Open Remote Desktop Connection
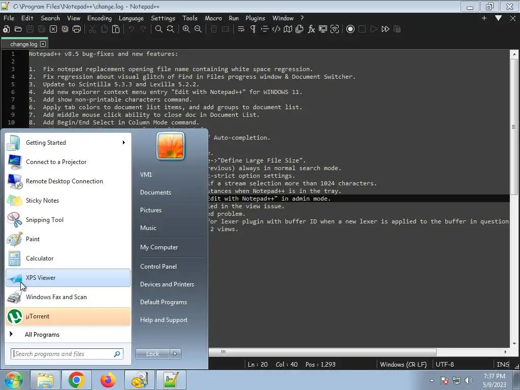520x390 pixels. 68,181
